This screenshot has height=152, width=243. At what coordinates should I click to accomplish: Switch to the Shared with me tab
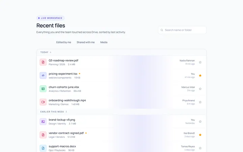point(86,42)
